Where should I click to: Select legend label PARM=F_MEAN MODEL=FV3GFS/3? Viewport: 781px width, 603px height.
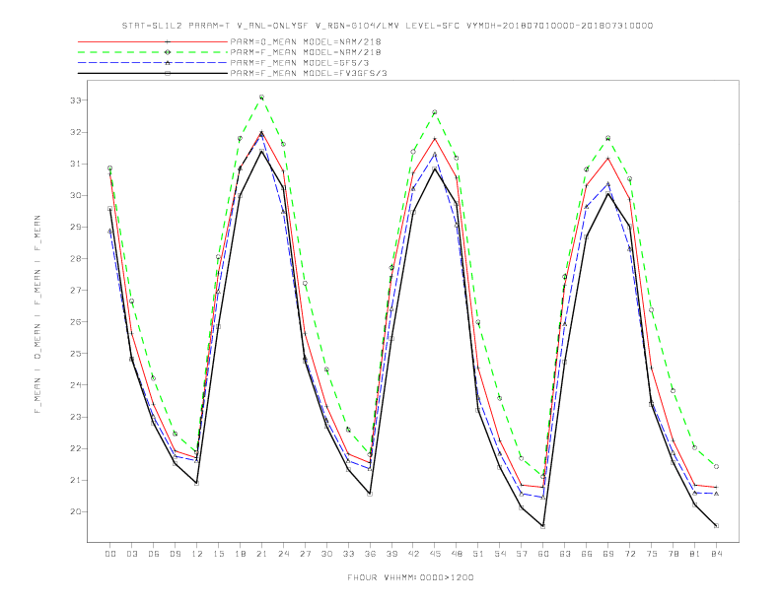pos(309,73)
